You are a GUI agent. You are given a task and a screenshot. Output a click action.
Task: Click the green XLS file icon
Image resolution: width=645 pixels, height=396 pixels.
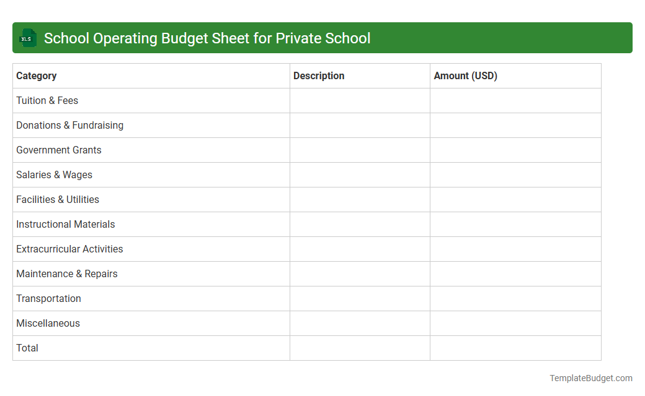[27, 38]
